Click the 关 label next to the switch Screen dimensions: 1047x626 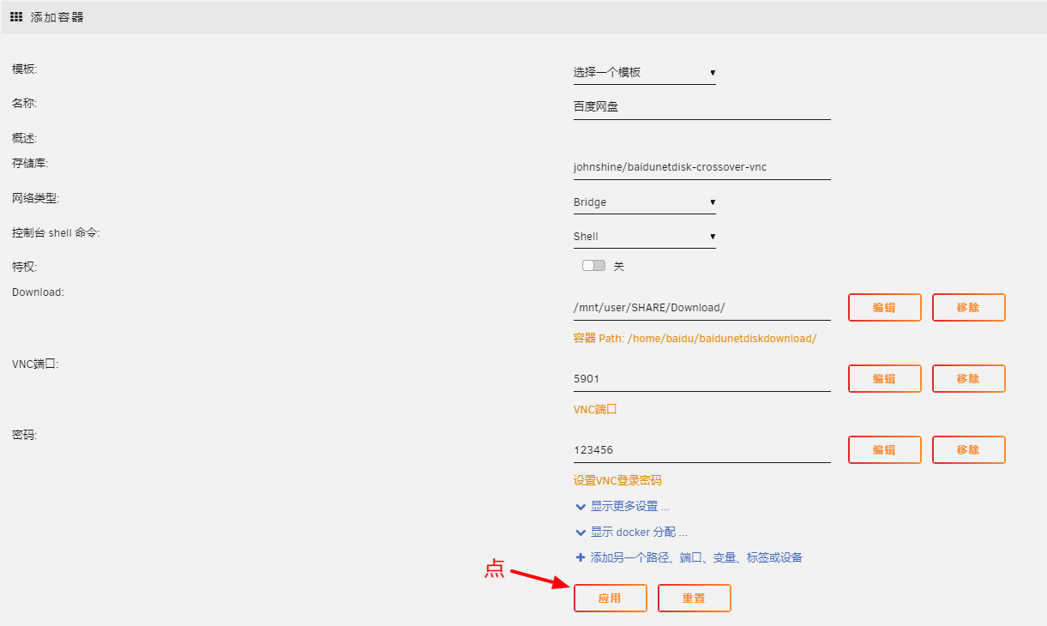point(619,267)
